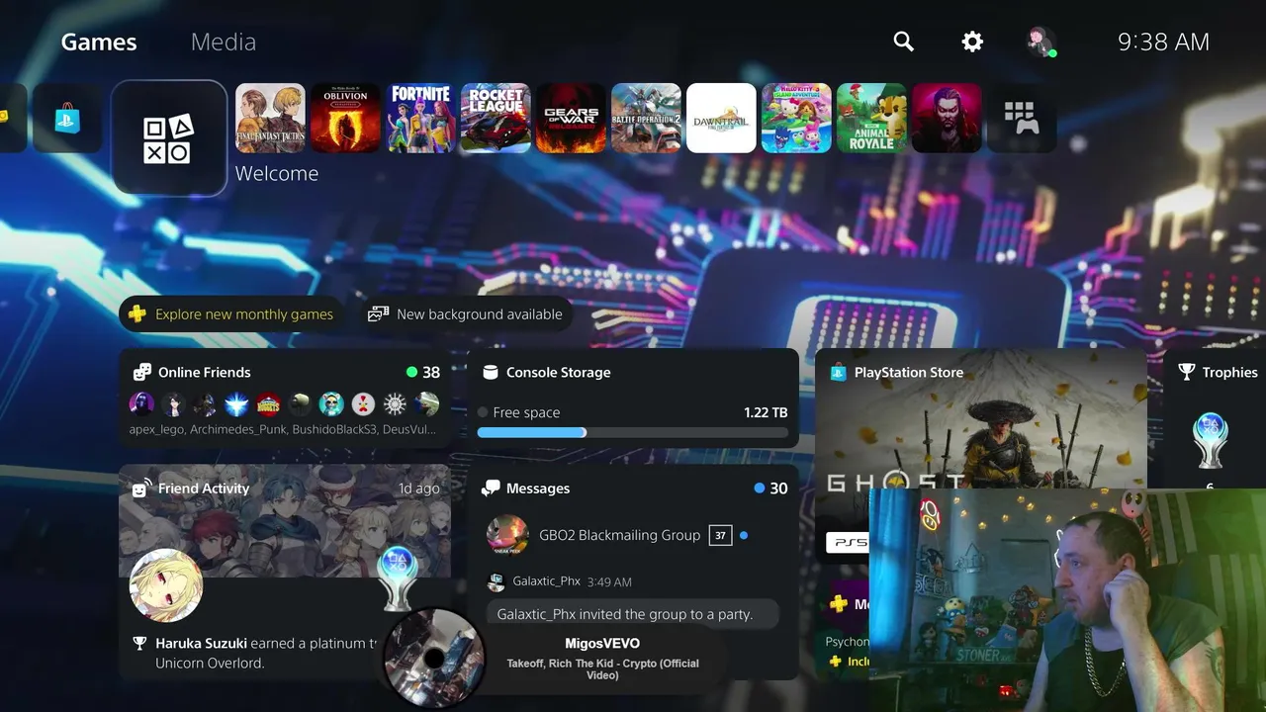Open the PlayStation Store Ghost card
1266x712 pixels.
981,456
